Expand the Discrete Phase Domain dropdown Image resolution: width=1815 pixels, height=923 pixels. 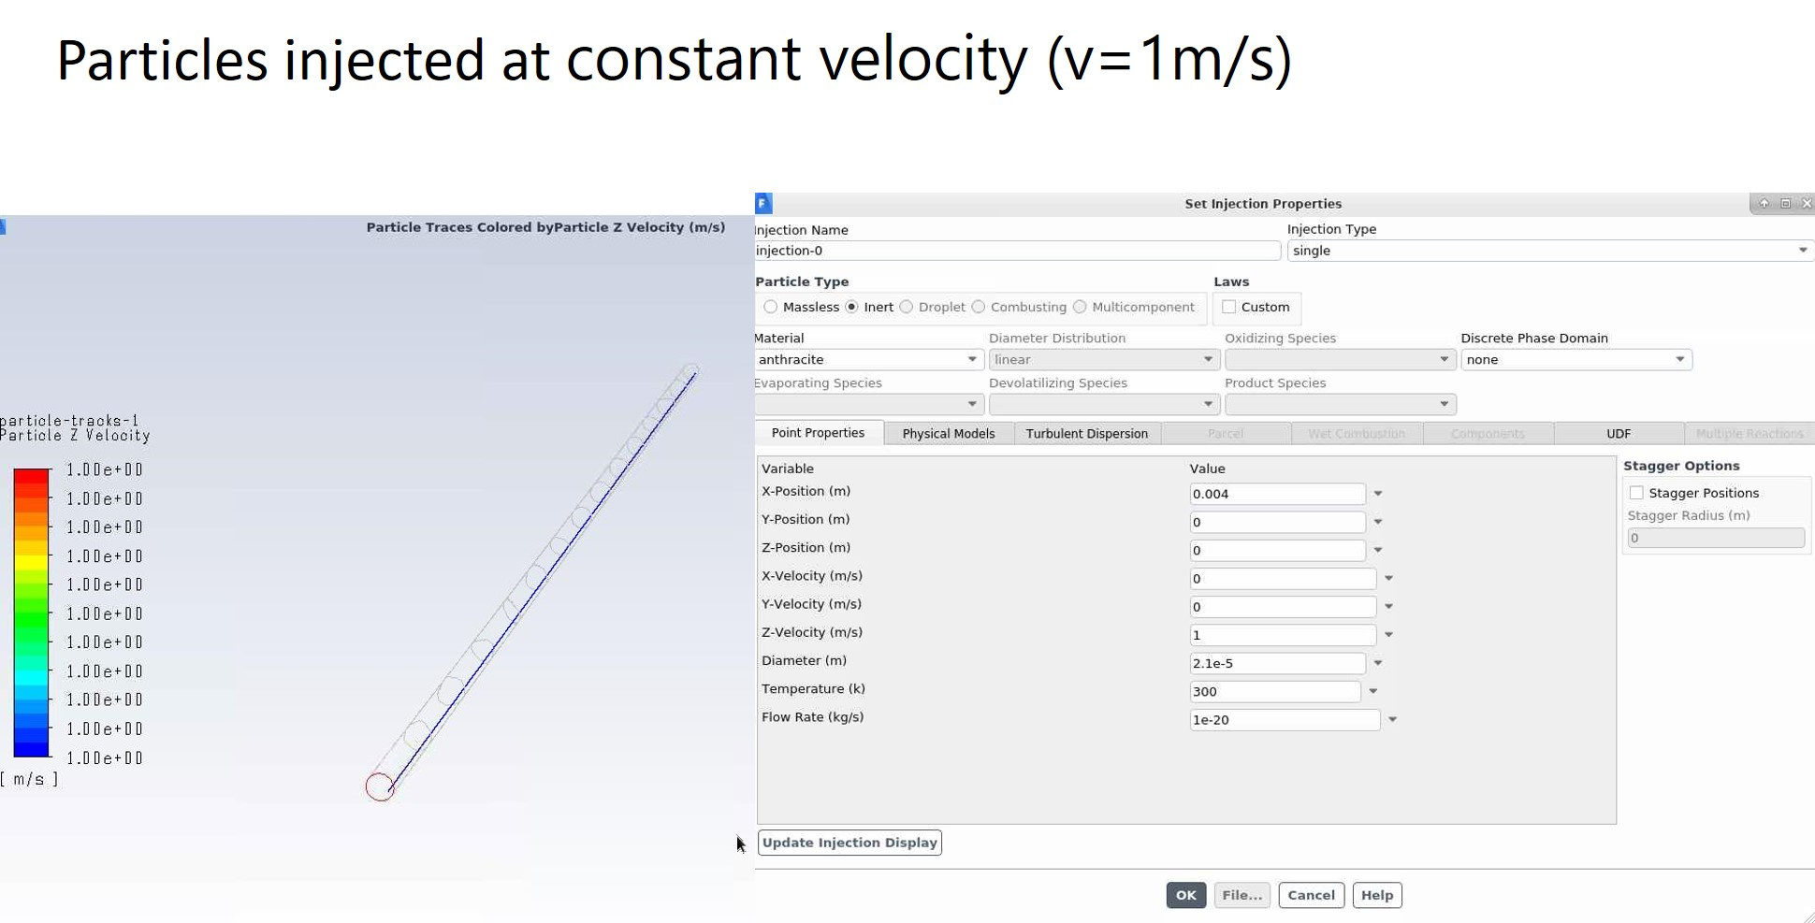[1576, 360]
